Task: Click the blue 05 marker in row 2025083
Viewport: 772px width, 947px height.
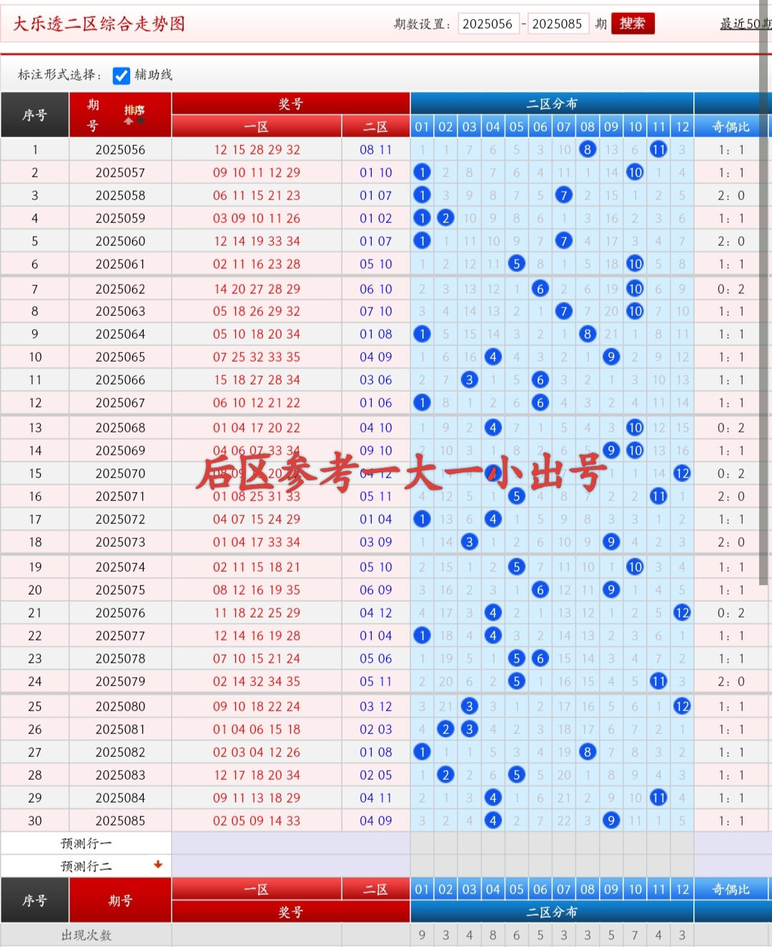Action: point(517,775)
